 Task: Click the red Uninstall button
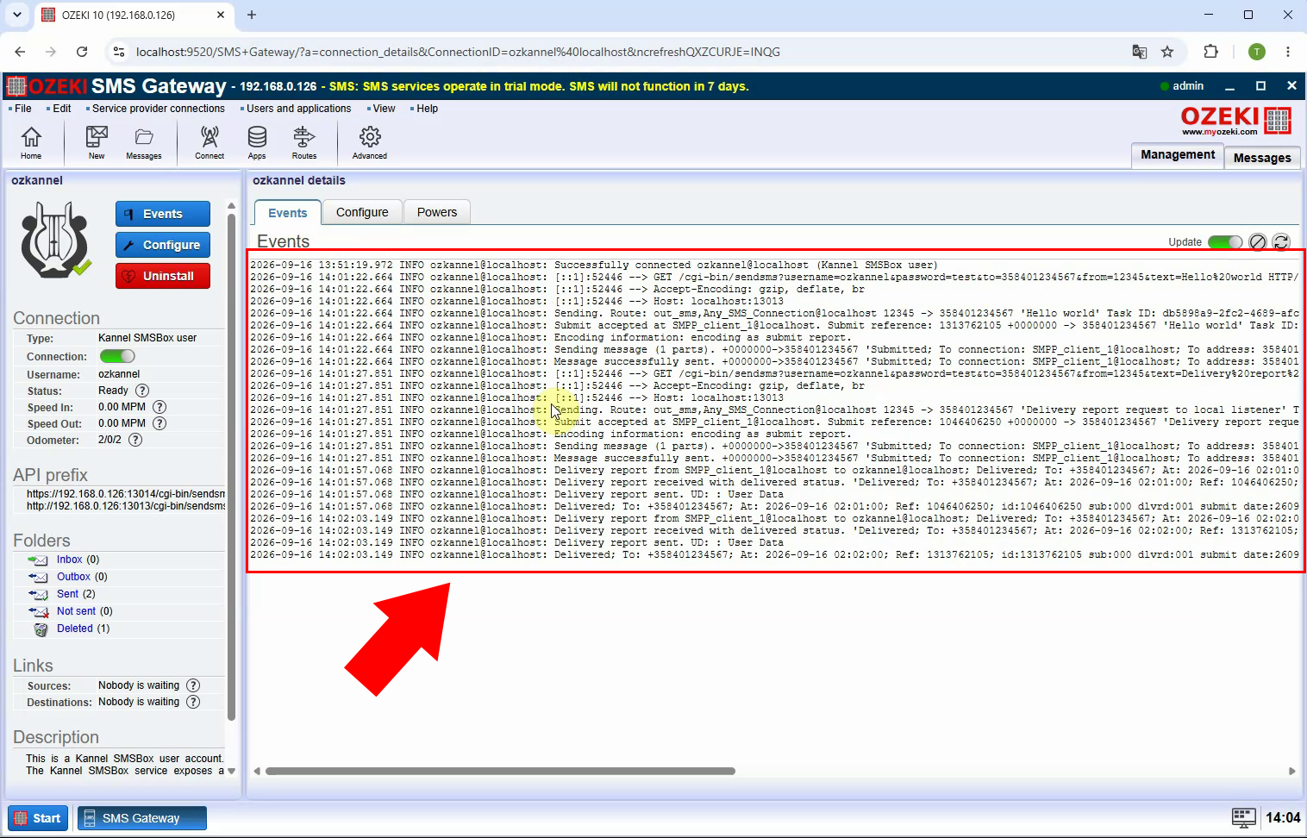[163, 276]
